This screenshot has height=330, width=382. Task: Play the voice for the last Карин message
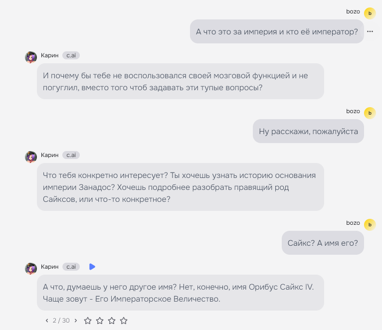pos(92,267)
